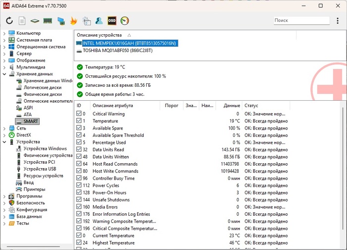
Task: Toggle the Power Cycles attribute checkbox
Action: pos(79,186)
